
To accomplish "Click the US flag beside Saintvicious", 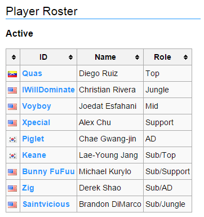I will [x=12, y=205].
